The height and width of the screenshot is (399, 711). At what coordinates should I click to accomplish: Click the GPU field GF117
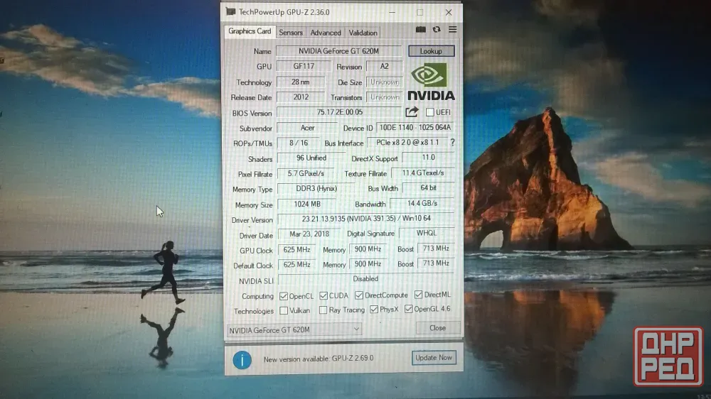tap(304, 66)
